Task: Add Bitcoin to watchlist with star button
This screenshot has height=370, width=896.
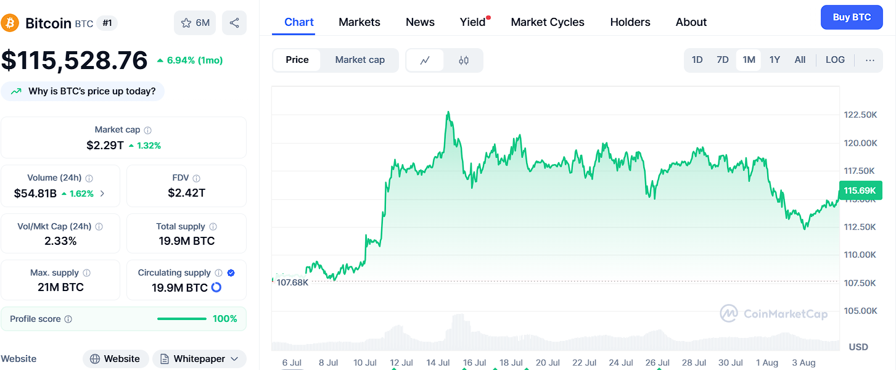Action: 195,23
